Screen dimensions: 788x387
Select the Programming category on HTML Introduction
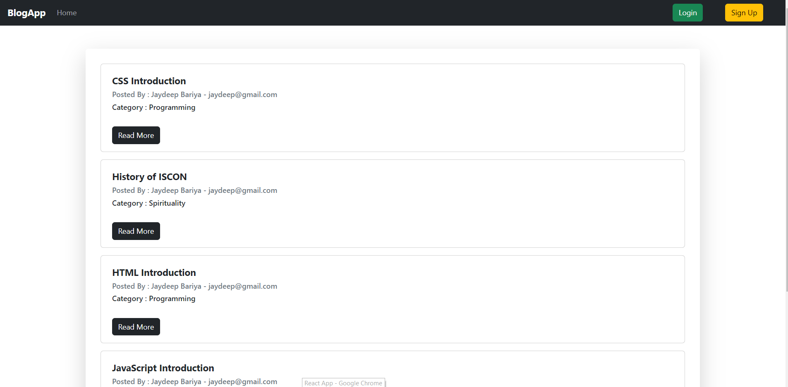pos(172,299)
